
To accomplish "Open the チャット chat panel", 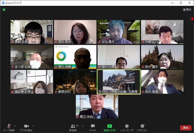I will [93, 127].
